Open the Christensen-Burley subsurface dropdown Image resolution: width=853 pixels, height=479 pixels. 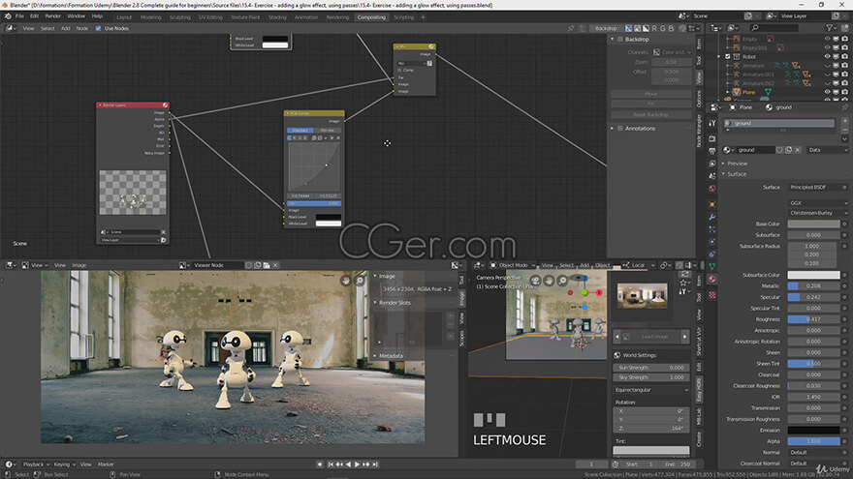[x=818, y=213]
